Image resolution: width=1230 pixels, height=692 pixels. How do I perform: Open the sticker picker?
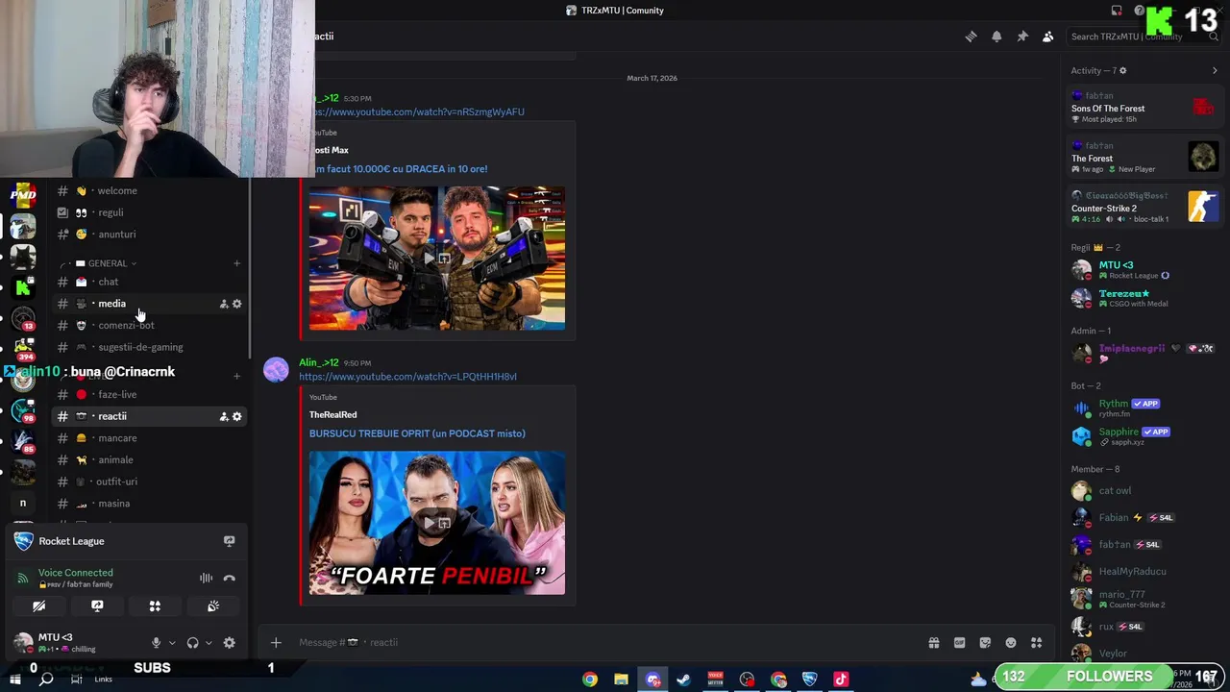click(x=985, y=642)
